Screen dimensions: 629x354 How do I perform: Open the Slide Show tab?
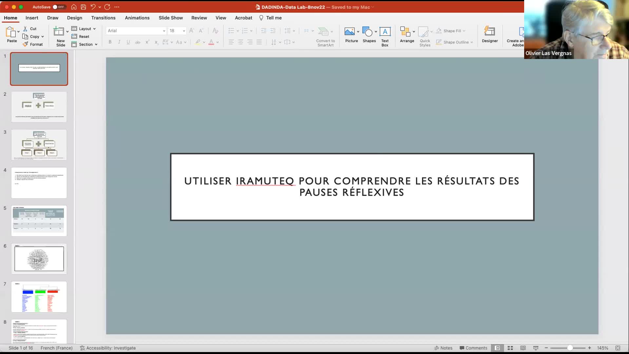pyautogui.click(x=171, y=18)
